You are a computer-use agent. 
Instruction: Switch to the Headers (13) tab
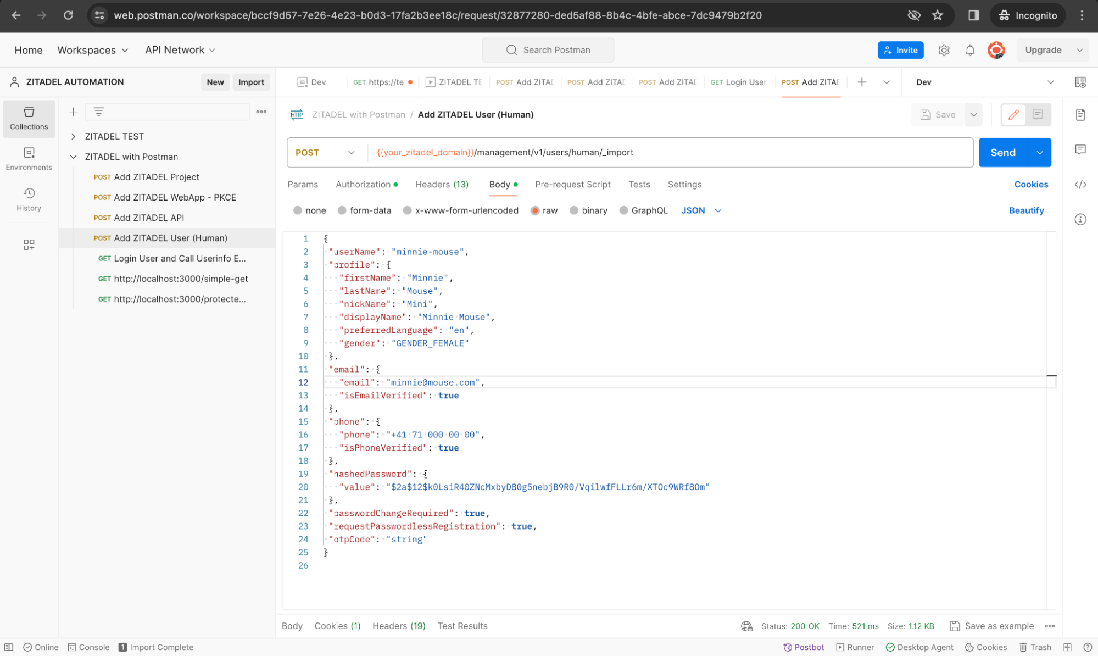[x=442, y=185]
